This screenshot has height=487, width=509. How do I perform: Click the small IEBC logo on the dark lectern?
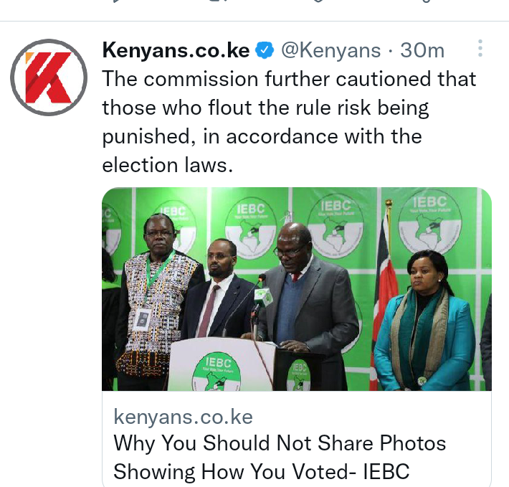[298, 376]
